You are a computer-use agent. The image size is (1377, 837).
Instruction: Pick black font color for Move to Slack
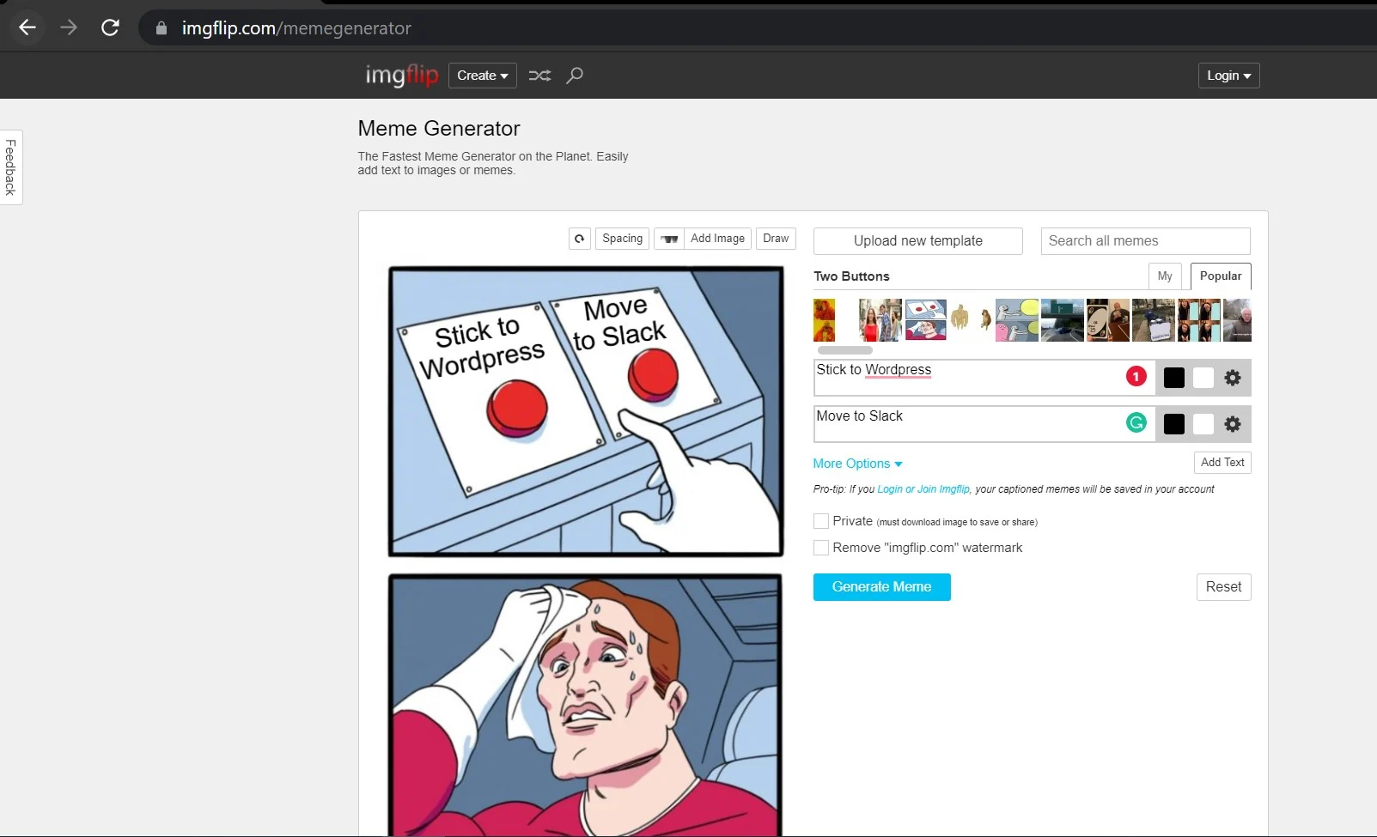1174,424
